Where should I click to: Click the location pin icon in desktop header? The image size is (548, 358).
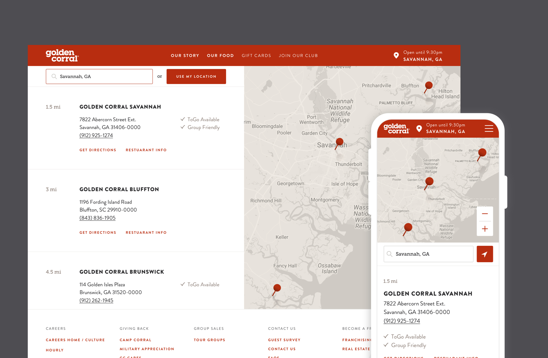pos(396,55)
